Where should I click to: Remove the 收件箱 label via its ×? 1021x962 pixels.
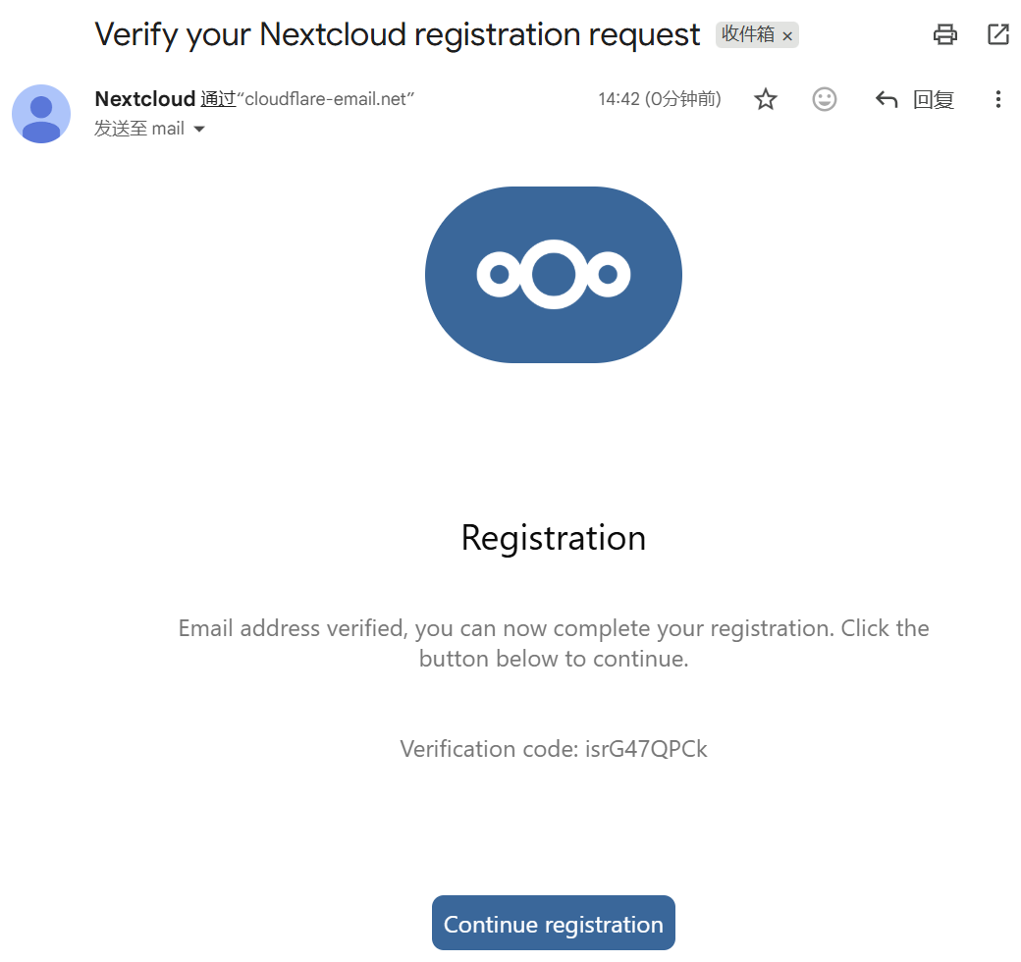[787, 36]
